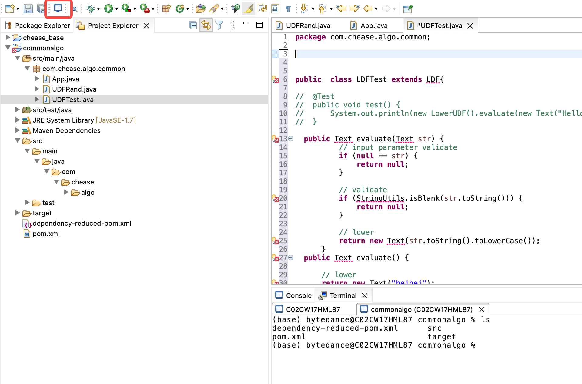
Task: Select UDFRand.java in package tree
Action: coord(74,89)
